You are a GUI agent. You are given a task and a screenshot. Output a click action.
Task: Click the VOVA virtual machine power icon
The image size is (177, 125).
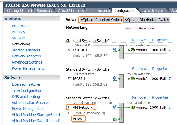click(x=115, y=119)
